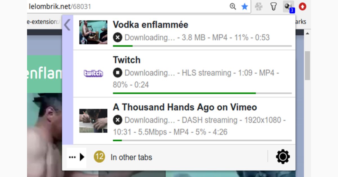
Task: Cancel the Vodka enflammée download
Action: coord(117,37)
